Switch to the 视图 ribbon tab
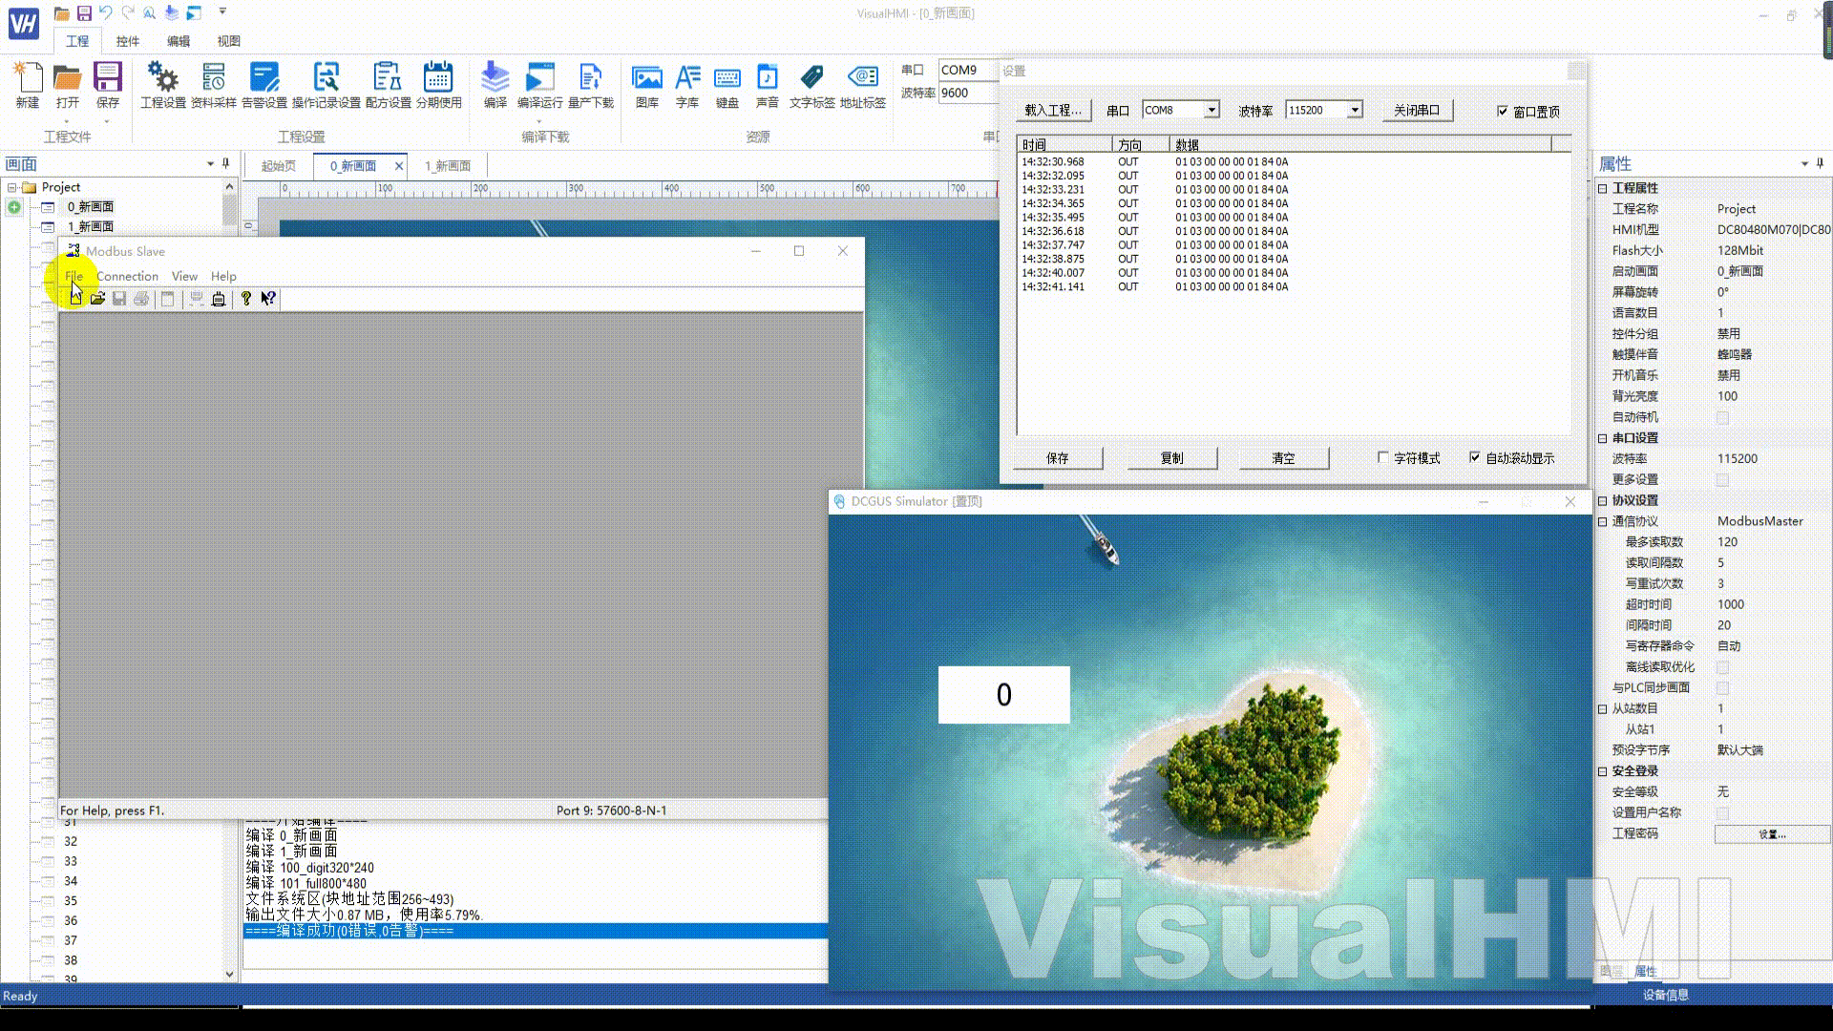Image resolution: width=1833 pixels, height=1031 pixels. click(228, 41)
